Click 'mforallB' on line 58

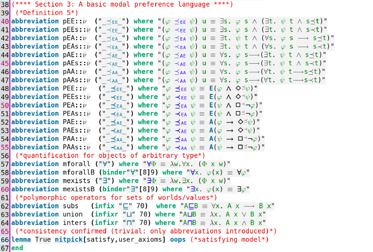pyautogui.click(x=78, y=172)
